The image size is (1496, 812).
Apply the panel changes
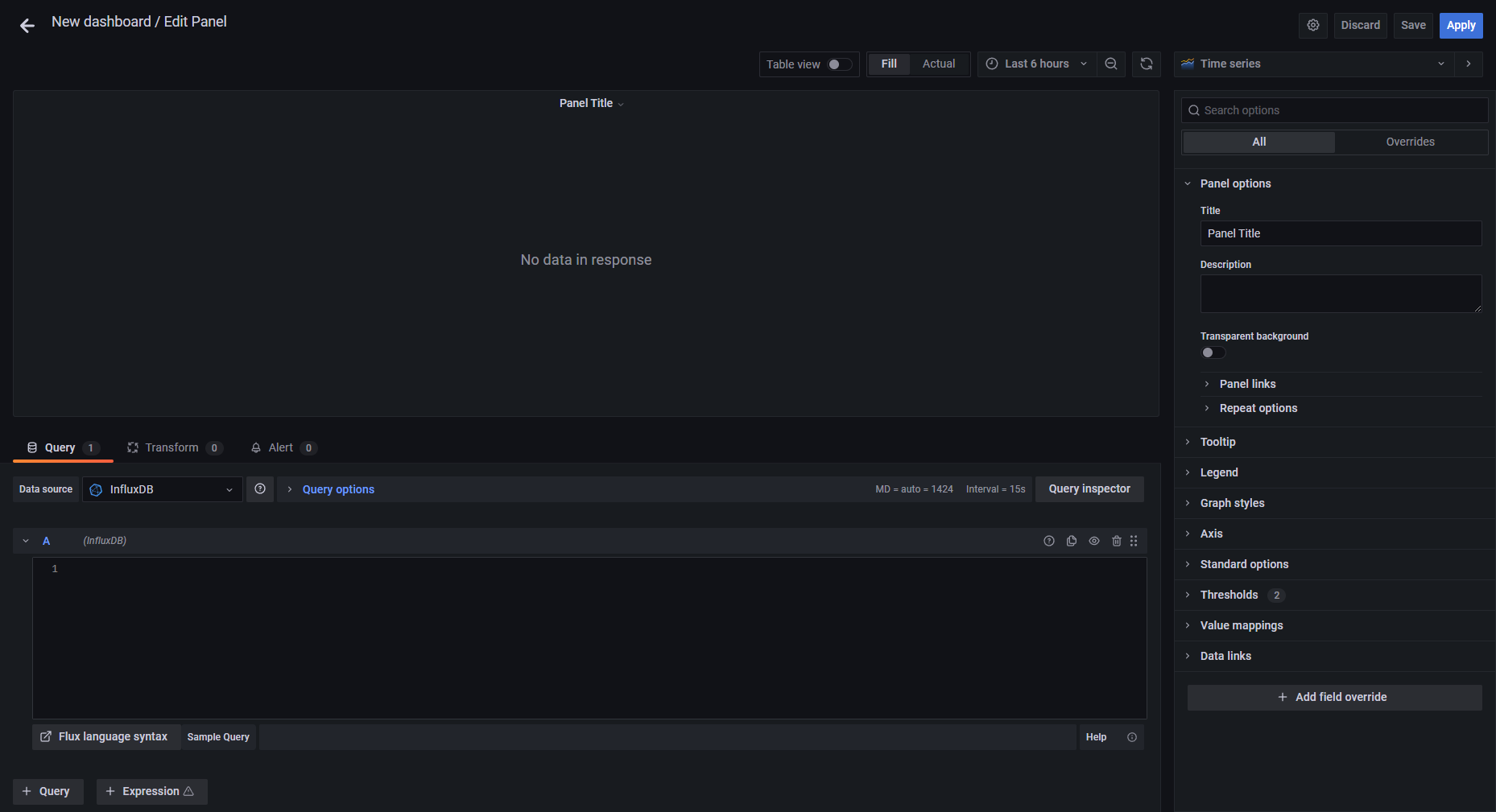pos(1461,25)
